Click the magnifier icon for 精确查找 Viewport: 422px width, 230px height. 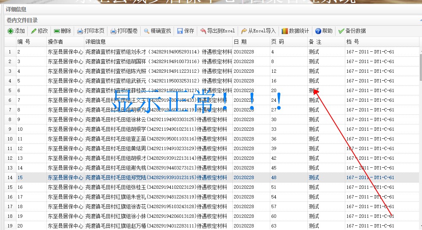pyautogui.click(x=146, y=31)
